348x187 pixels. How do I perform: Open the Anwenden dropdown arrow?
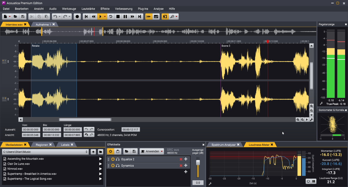click(x=162, y=151)
